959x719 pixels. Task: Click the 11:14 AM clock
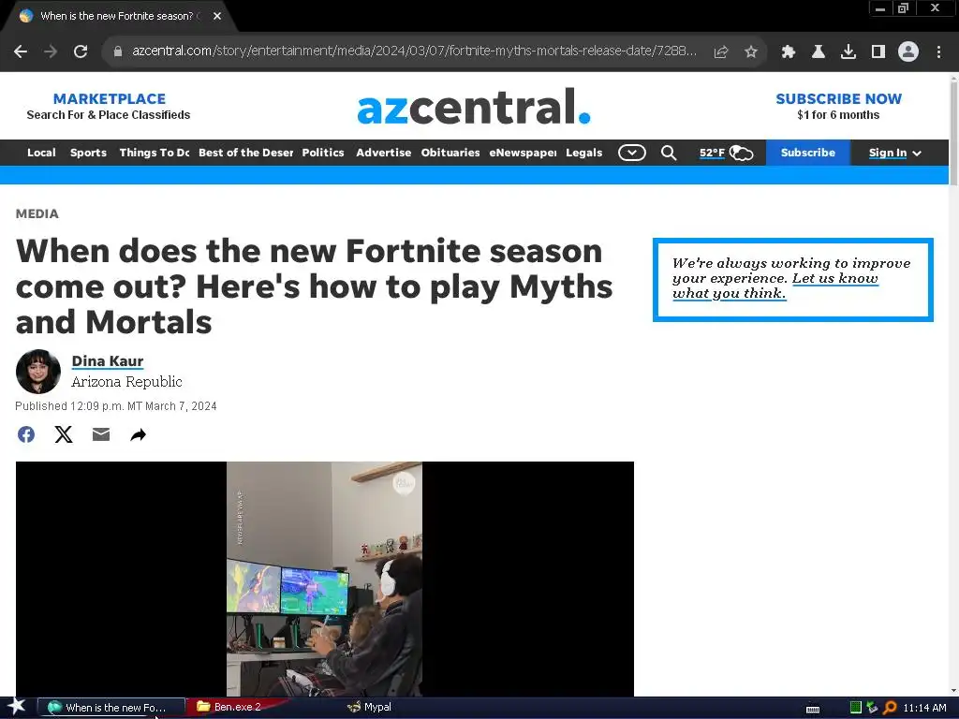pos(924,708)
